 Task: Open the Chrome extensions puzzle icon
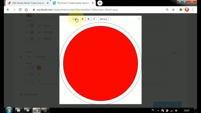[181, 10]
